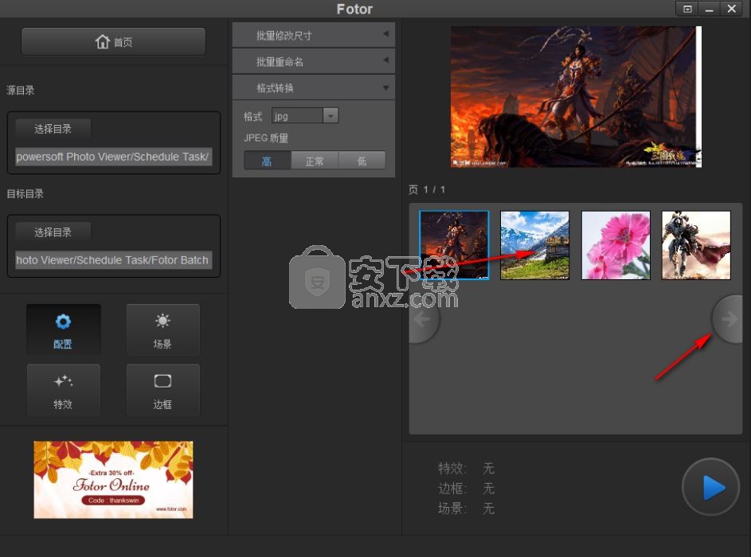This screenshot has height=557, width=751.
Task: Open the 首页 home button
Action: pyautogui.click(x=114, y=41)
